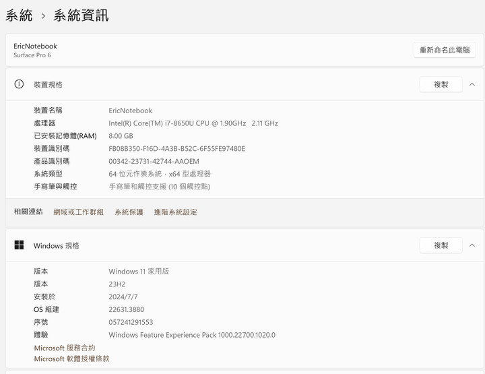Viewport: 485px width, 374px height.
Task: Click the Surface Pro 6 model text
Action: pyautogui.click(x=32, y=55)
